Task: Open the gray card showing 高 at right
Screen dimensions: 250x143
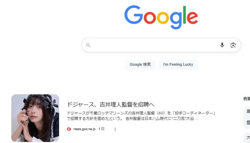Action: tap(247, 117)
